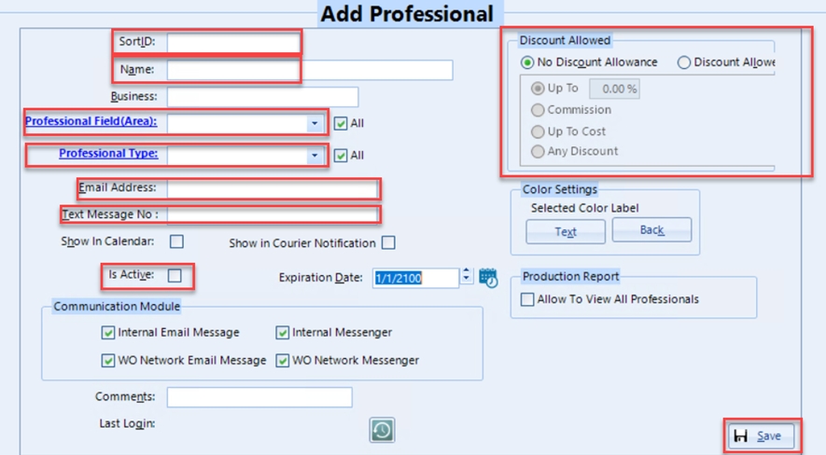Click the SortID input field
The width and height of the screenshot is (826, 455).
tap(233, 42)
